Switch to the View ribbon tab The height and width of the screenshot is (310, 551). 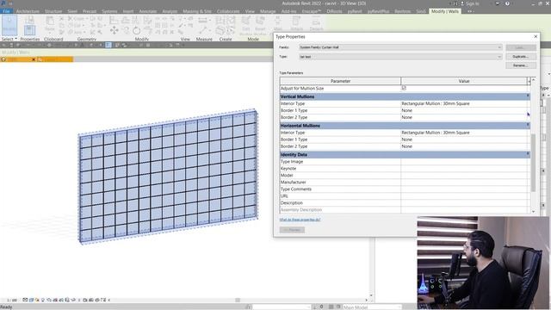coord(250,11)
